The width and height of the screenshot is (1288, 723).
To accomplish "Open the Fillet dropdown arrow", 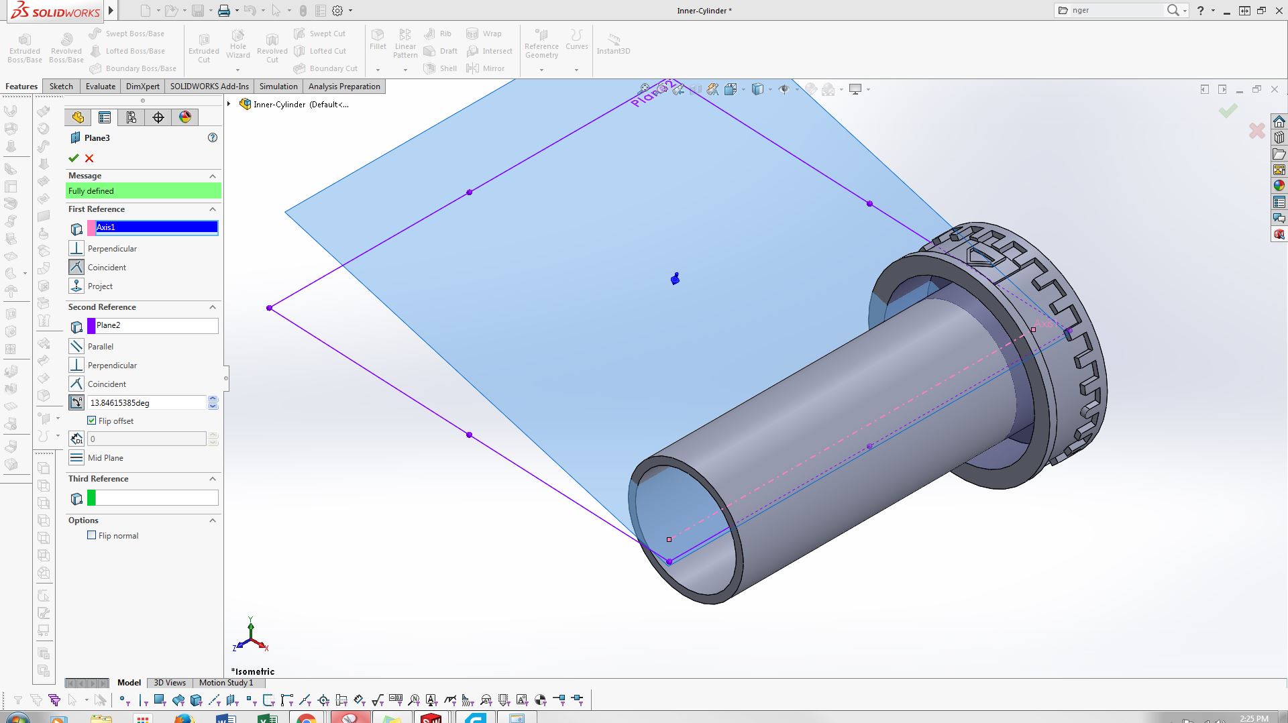I will click(x=378, y=70).
